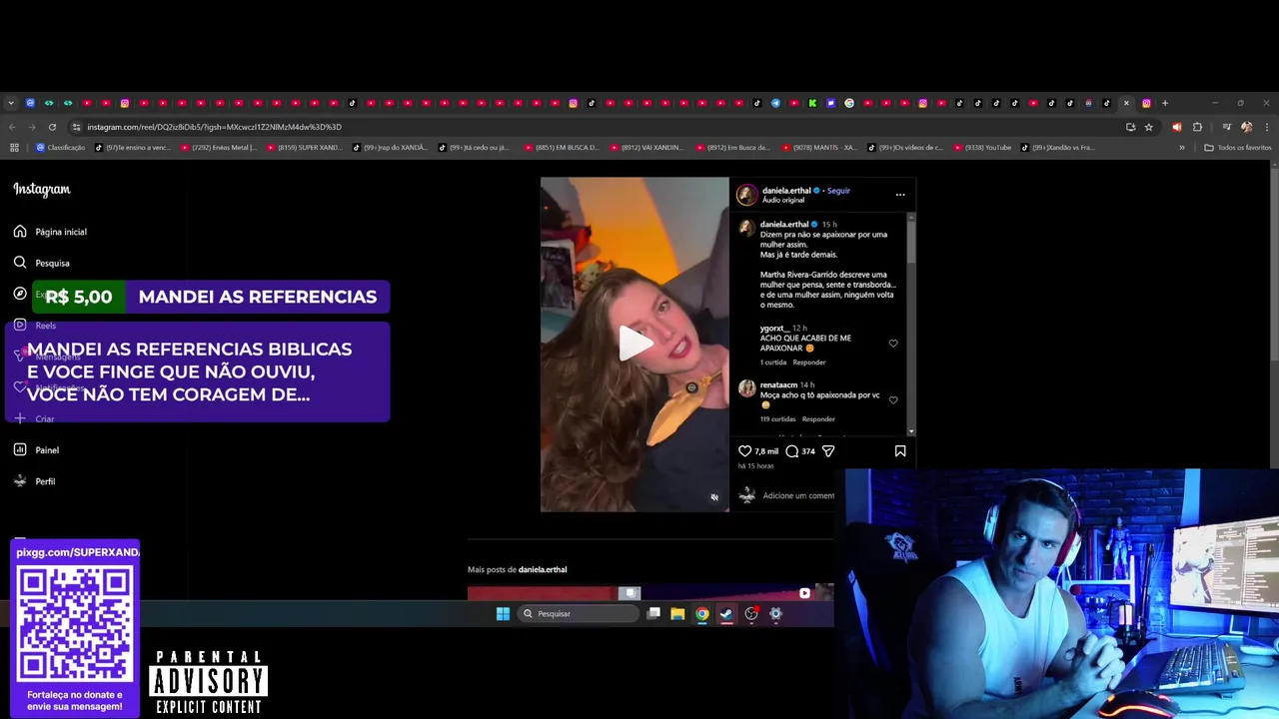Reply to ygorxt__'s comment with Responder
The height and width of the screenshot is (719, 1279).
(809, 362)
